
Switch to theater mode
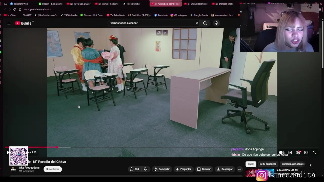click(x=306, y=152)
